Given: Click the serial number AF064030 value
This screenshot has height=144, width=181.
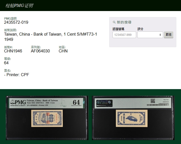Looking at the screenshot, I should tap(40, 51).
